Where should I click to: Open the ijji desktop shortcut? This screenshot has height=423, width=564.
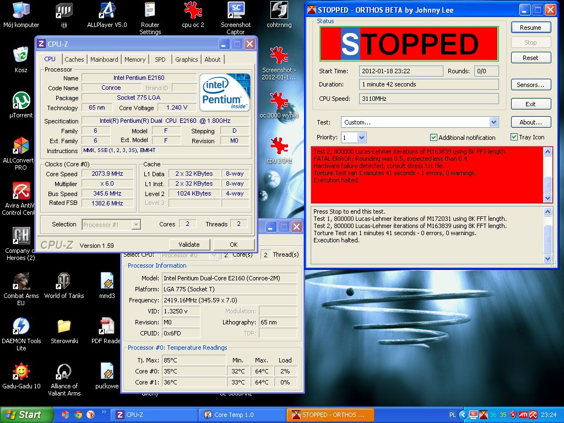pyautogui.click(x=64, y=15)
